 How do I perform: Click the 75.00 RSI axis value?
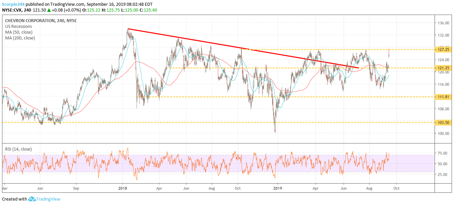[442, 153]
